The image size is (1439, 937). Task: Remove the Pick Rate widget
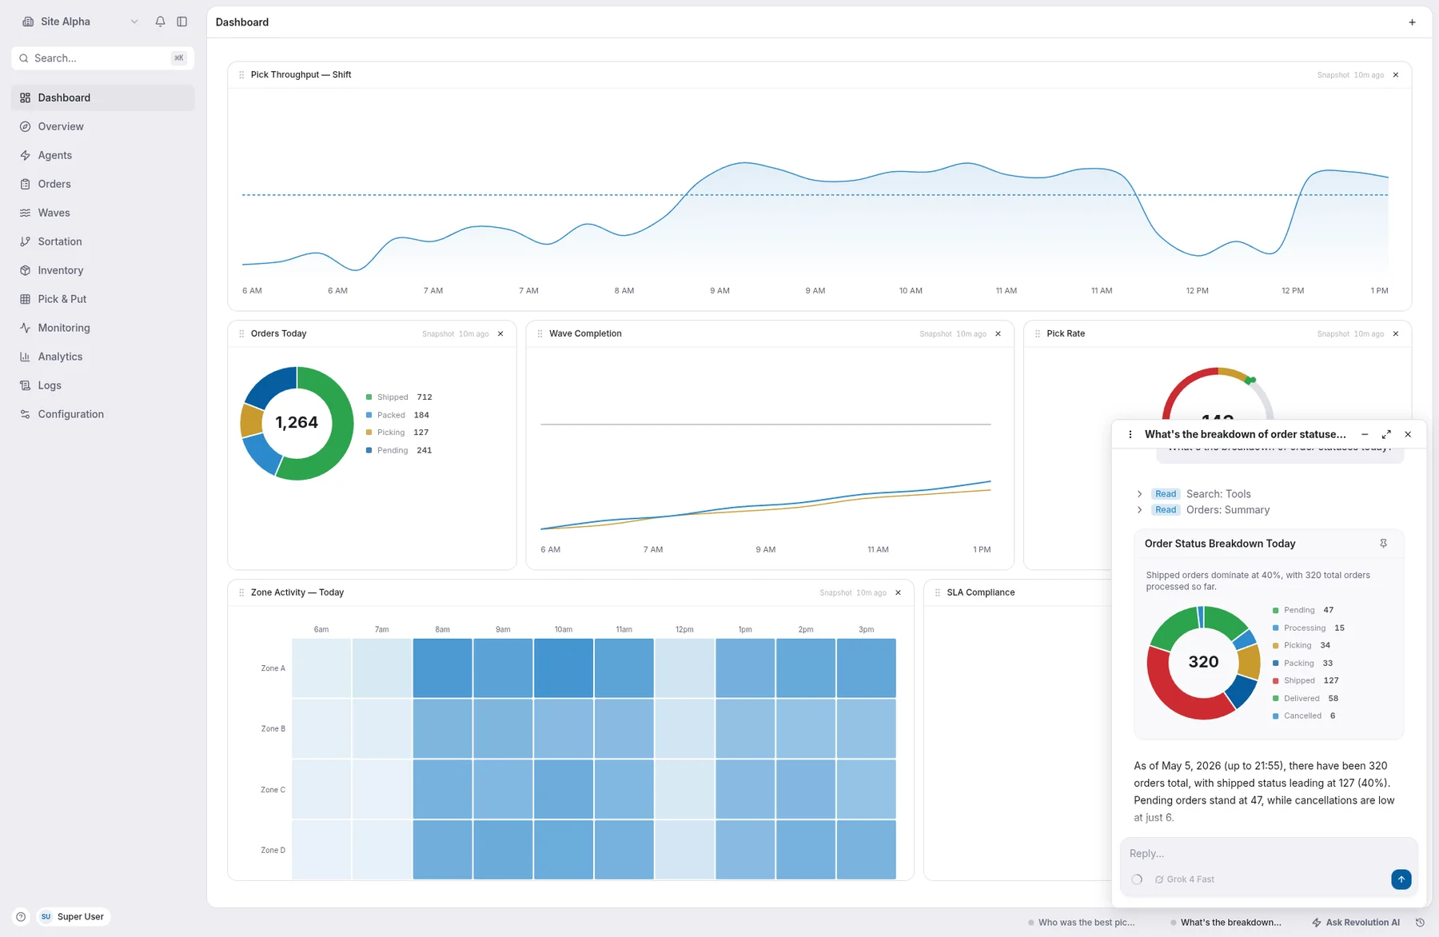[1396, 334]
